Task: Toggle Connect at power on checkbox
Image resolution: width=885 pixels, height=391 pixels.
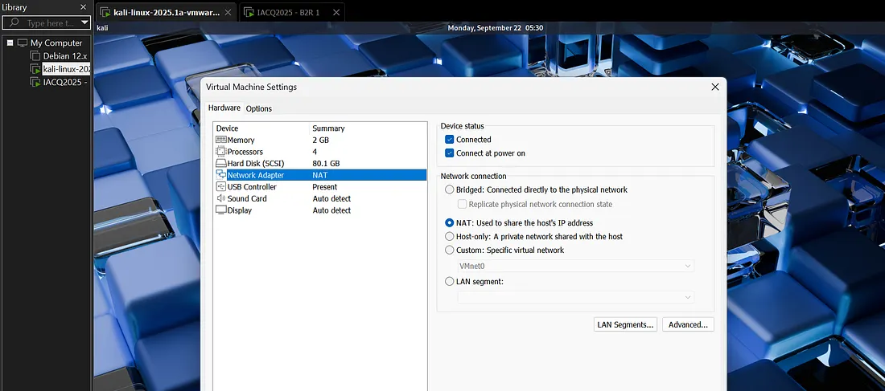Action: [x=450, y=153]
